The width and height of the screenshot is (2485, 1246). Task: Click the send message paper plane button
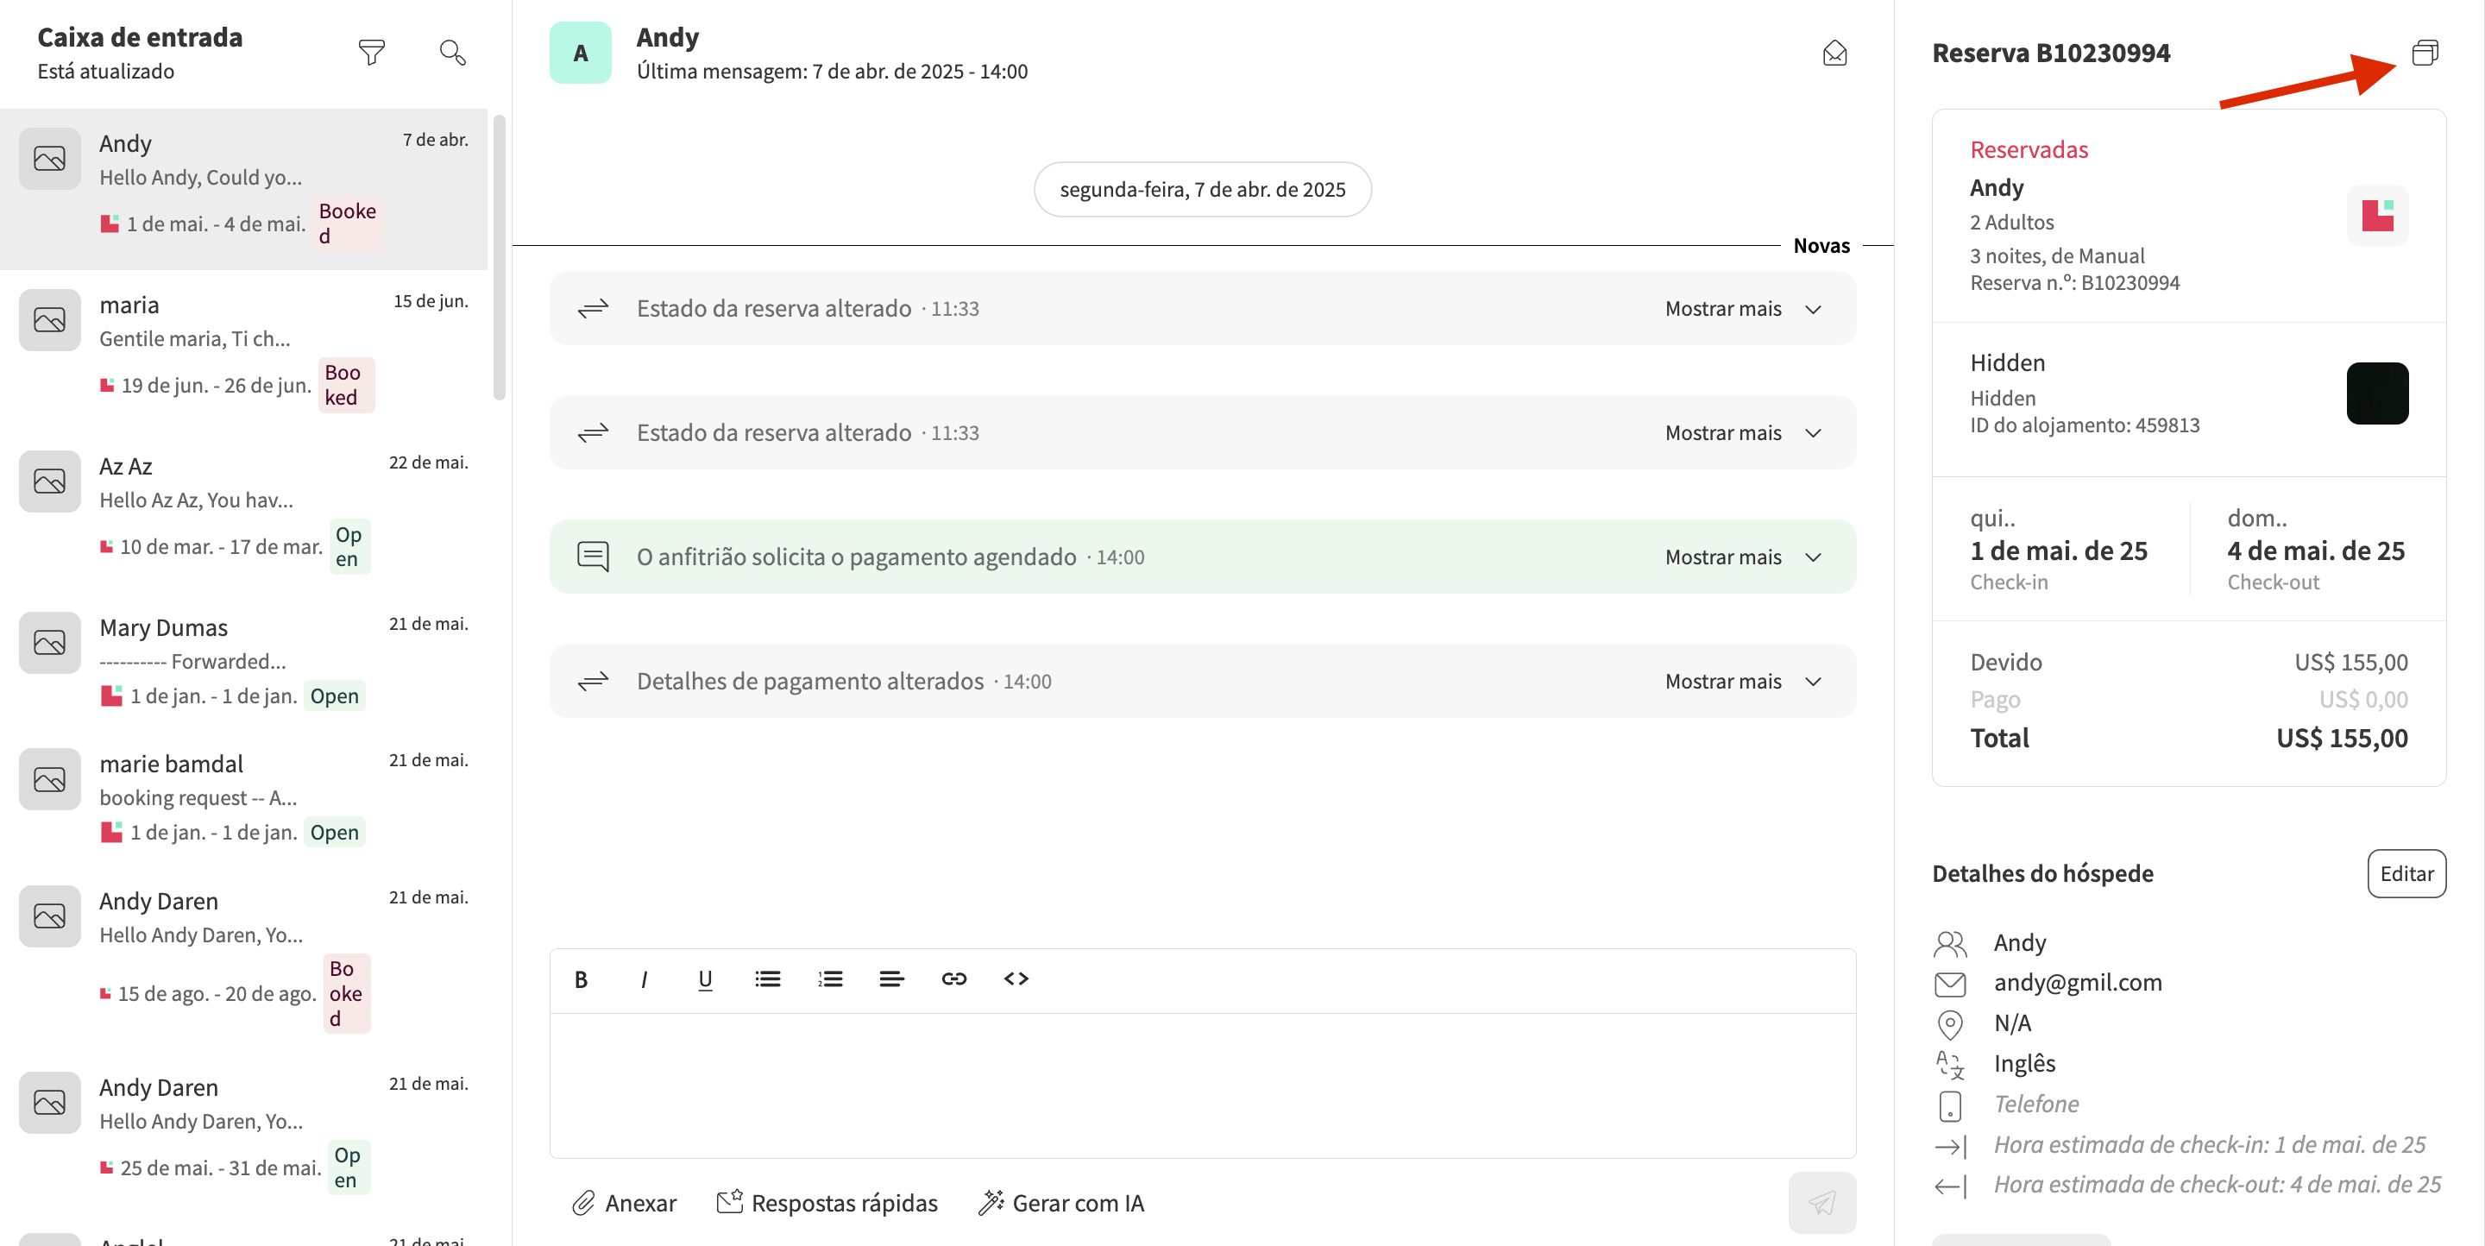1821,1202
